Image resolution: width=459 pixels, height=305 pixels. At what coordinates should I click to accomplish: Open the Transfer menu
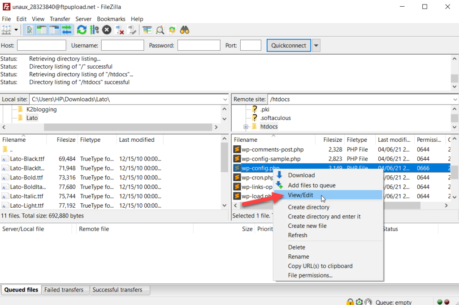click(x=60, y=19)
